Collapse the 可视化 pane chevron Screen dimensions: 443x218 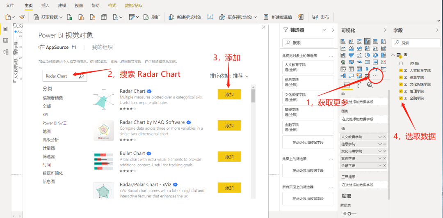click(x=385, y=30)
